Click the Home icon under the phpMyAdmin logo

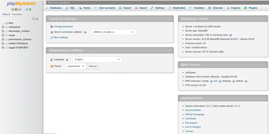[x=13, y=9]
